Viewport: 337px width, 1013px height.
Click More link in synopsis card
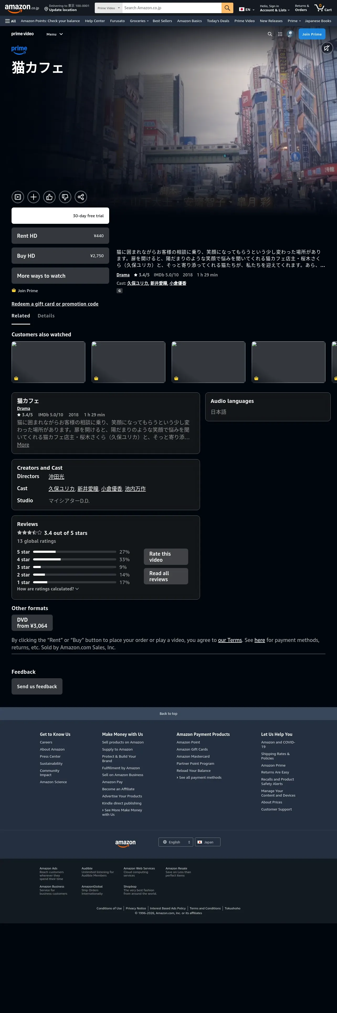tap(23, 445)
